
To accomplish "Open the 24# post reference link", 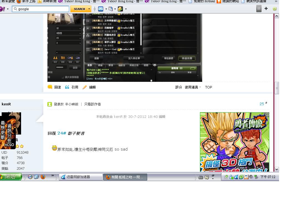I will coord(62,133).
